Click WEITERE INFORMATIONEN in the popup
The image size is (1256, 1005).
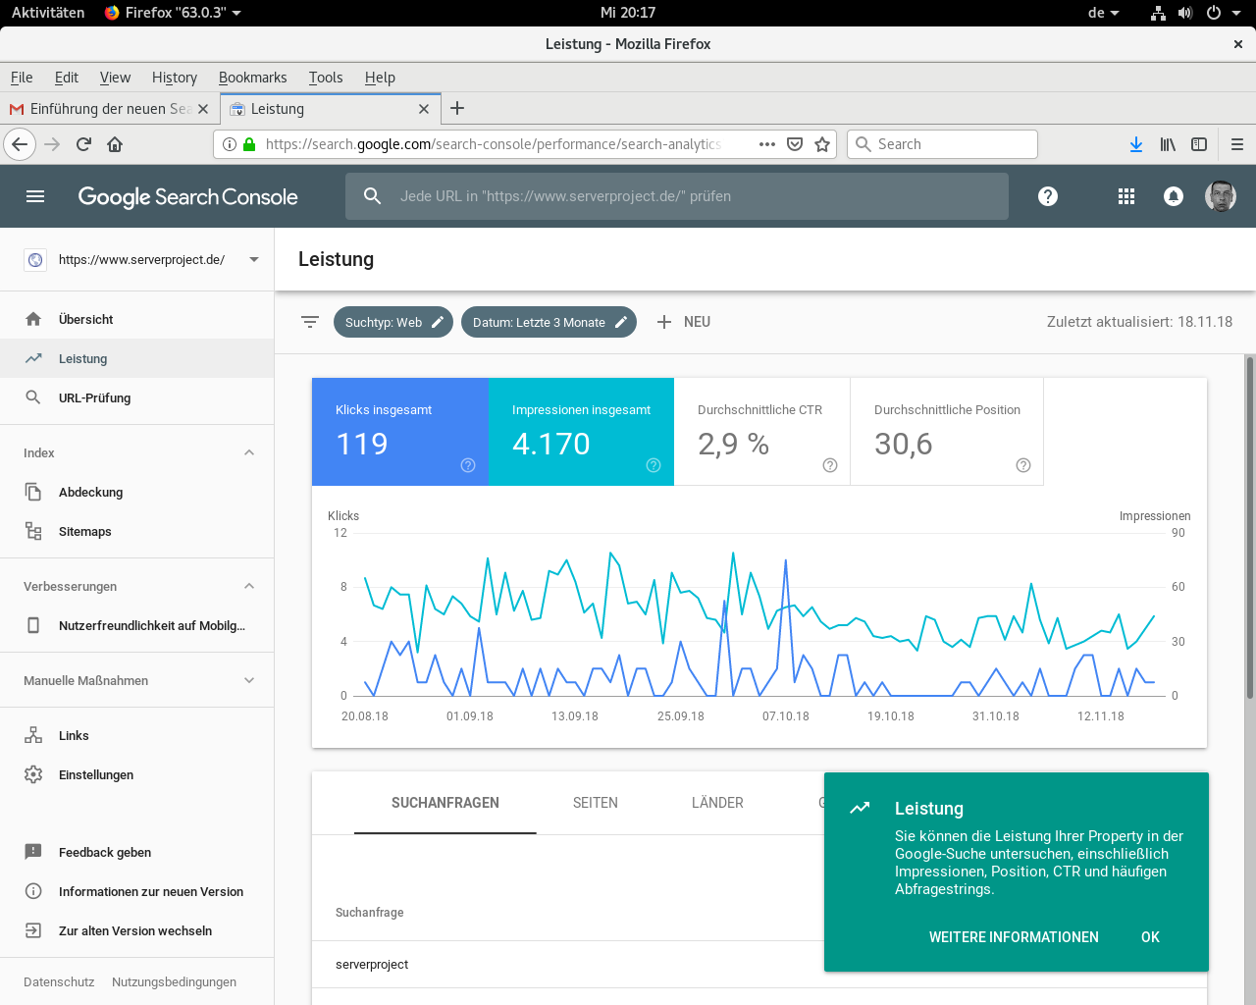coord(1014,937)
